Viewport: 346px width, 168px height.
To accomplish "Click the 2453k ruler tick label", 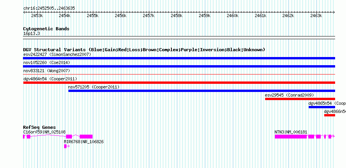I will (x=37, y=16).
